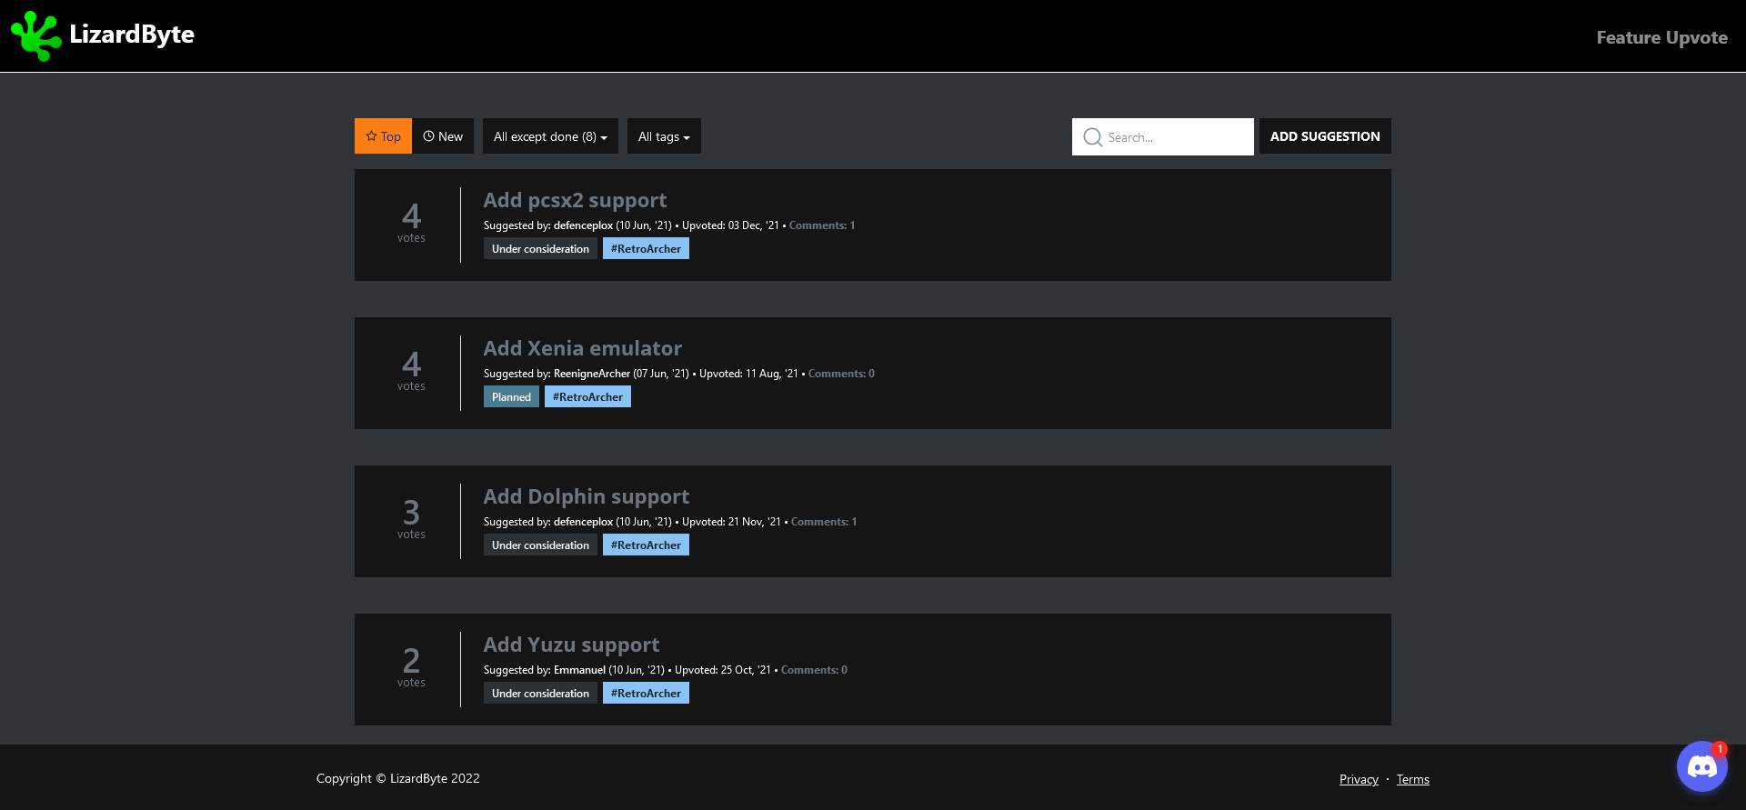The height and width of the screenshot is (810, 1746).
Task: Click 'Under consideration' status on Yuzu card
Action: click(x=540, y=694)
